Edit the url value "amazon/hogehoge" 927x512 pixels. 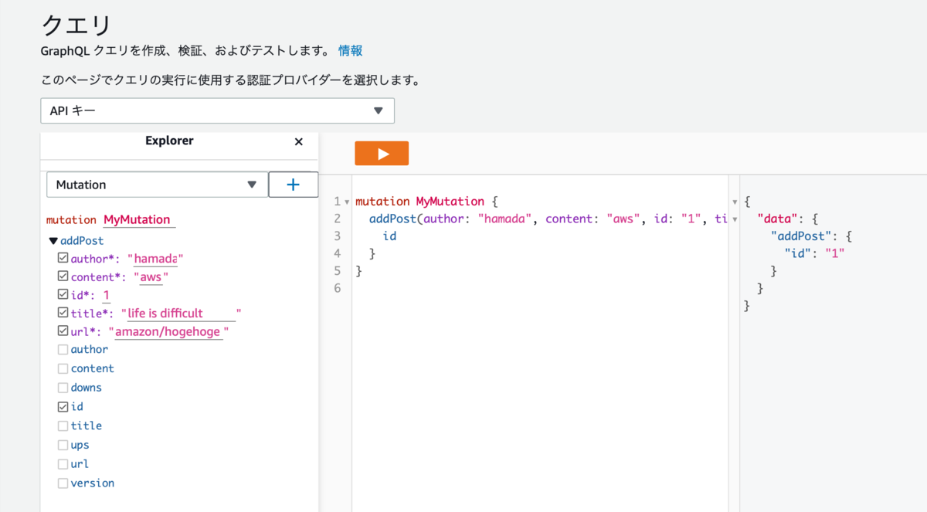(x=168, y=332)
